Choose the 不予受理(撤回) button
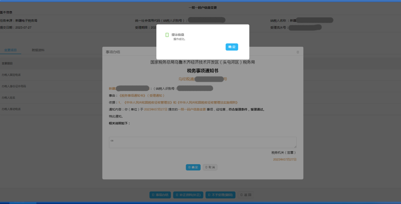The image size is (401, 204). click(220, 195)
